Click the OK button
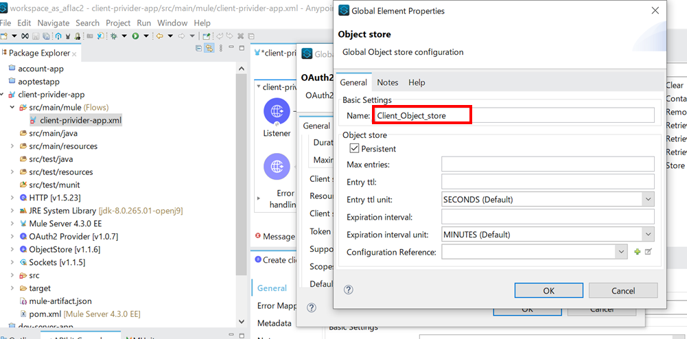Image resolution: width=687 pixels, height=339 pixels. 548,290
